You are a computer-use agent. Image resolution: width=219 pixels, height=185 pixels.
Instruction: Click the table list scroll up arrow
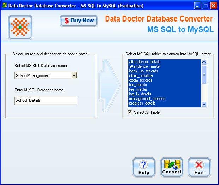click(x=204, y=62)
